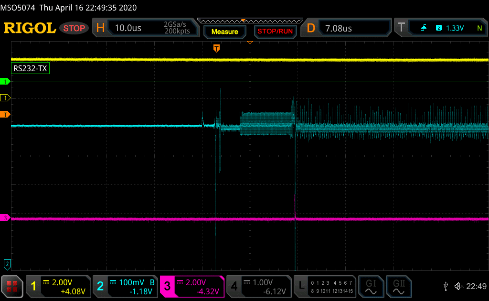Enable channel 4 with the gray 1.00V label
The image size is (489, 301).
coord(258,286)
